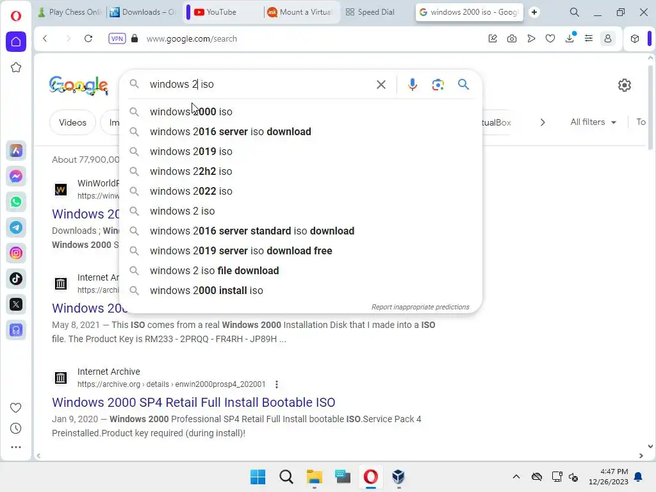Open a new tab with plus button

pyautogui.click(x=534, y=12)
